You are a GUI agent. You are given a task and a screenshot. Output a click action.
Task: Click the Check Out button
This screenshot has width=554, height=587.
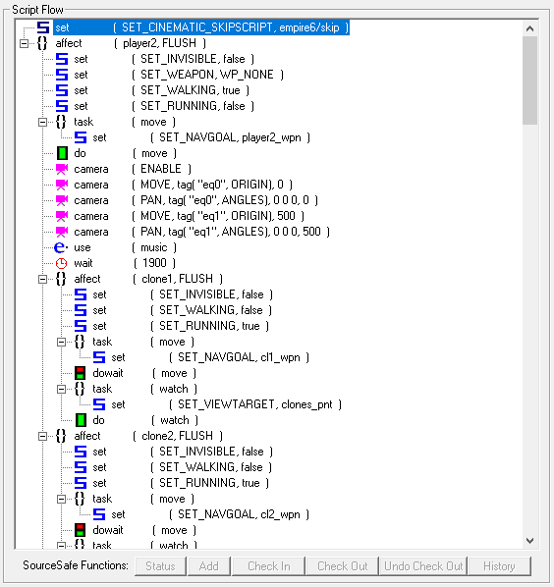click(x=343, y=566)
